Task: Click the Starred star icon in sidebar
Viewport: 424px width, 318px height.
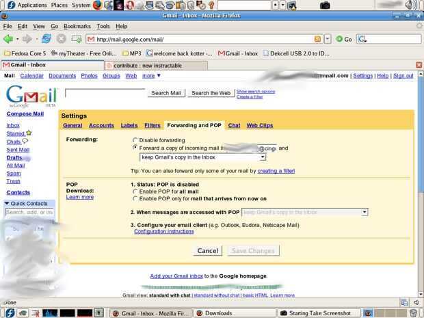Action: (x=29, y=133)
